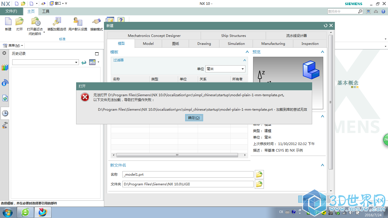The width and height of the screenshot is (388, 218).
Task: Expand the 打开最近访问的部件 dropdown arrow
Action: [x=44, y=32]
